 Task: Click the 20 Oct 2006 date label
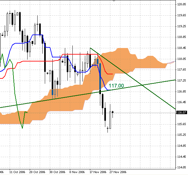point(37,172)
